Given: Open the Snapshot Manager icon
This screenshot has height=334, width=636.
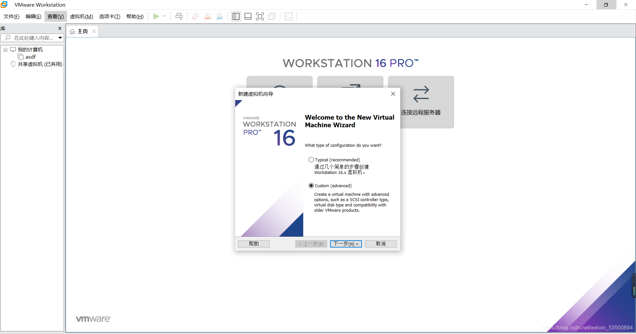Looking at the screenshot, I should [x=220, y=16].
